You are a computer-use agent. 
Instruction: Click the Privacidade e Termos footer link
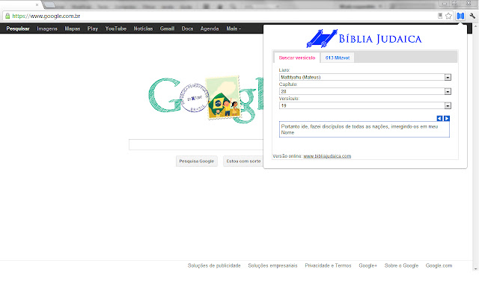[x=328, y=265]
